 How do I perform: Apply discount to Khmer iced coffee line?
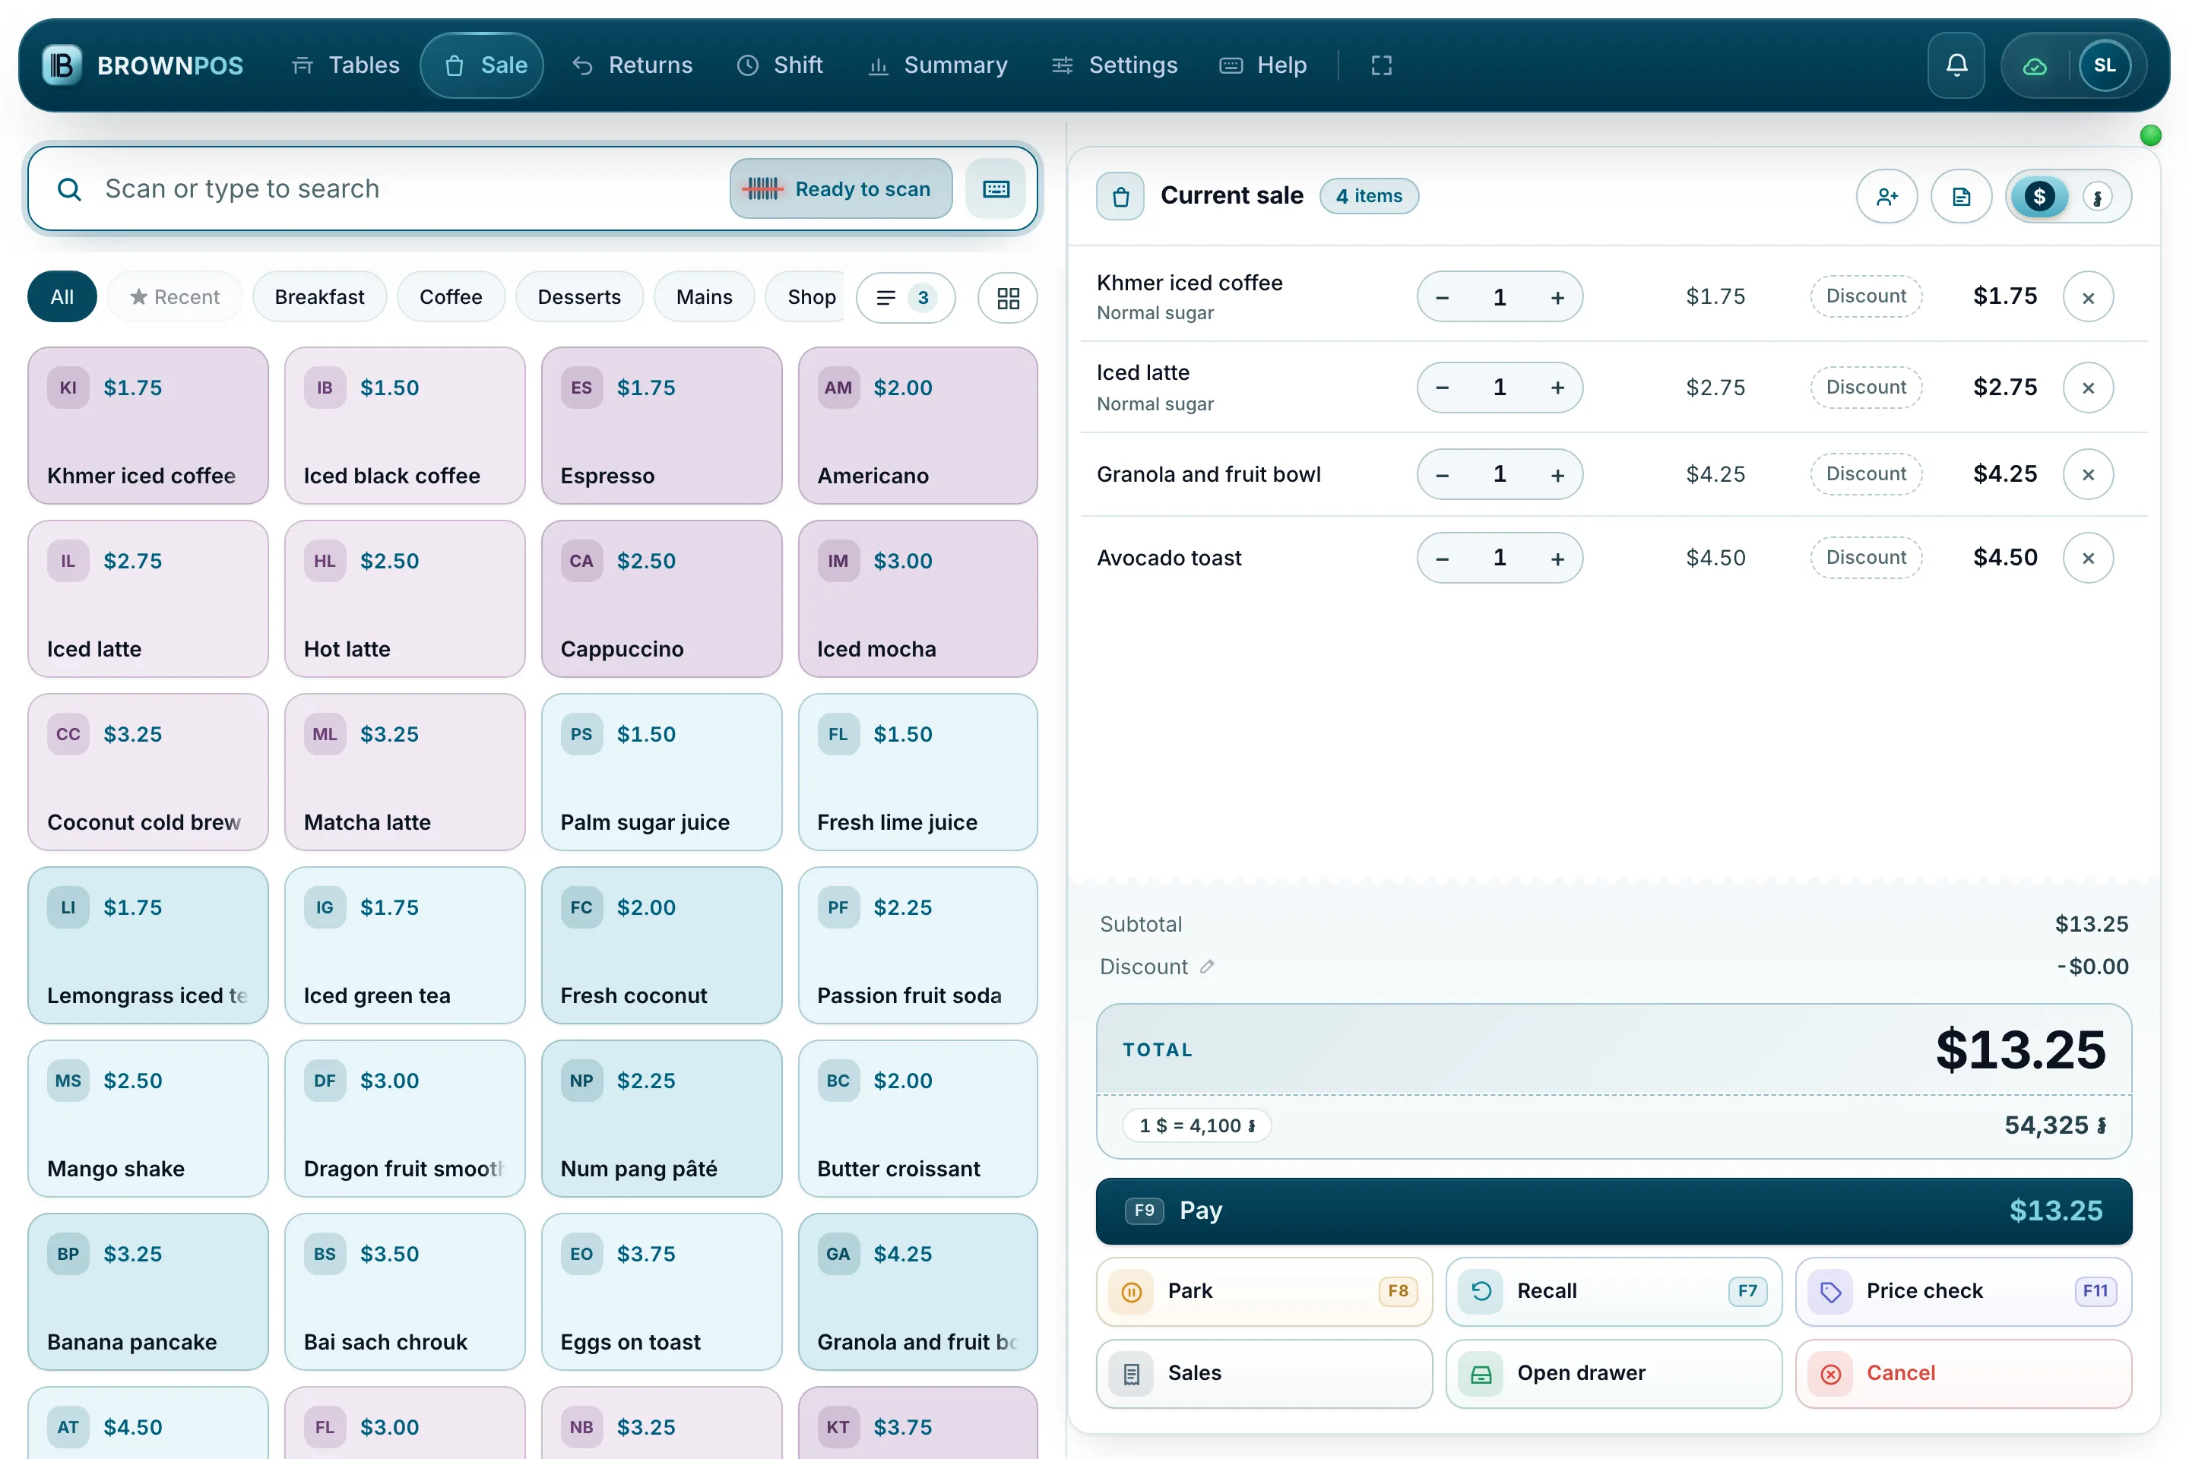point(1865,297)
